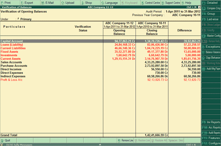Expand the Tally Messages panel arrow
The image size is (221, 146).
click(x=100, y=144)
